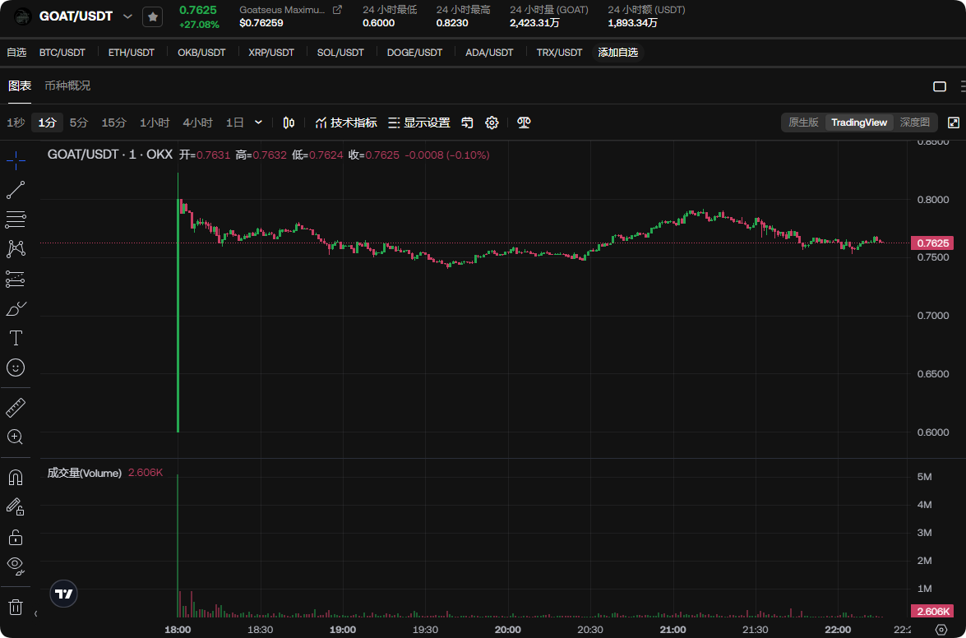Delete drawings with the trash icon
The image size is (966, 638).
pos(16,608)
